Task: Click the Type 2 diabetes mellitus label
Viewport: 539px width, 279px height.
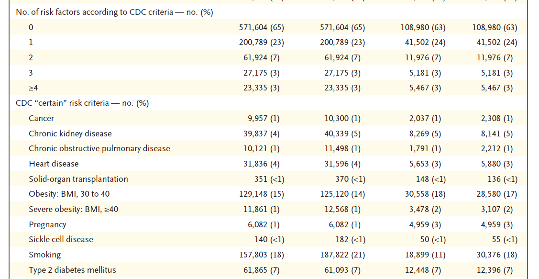Action: 72,270
